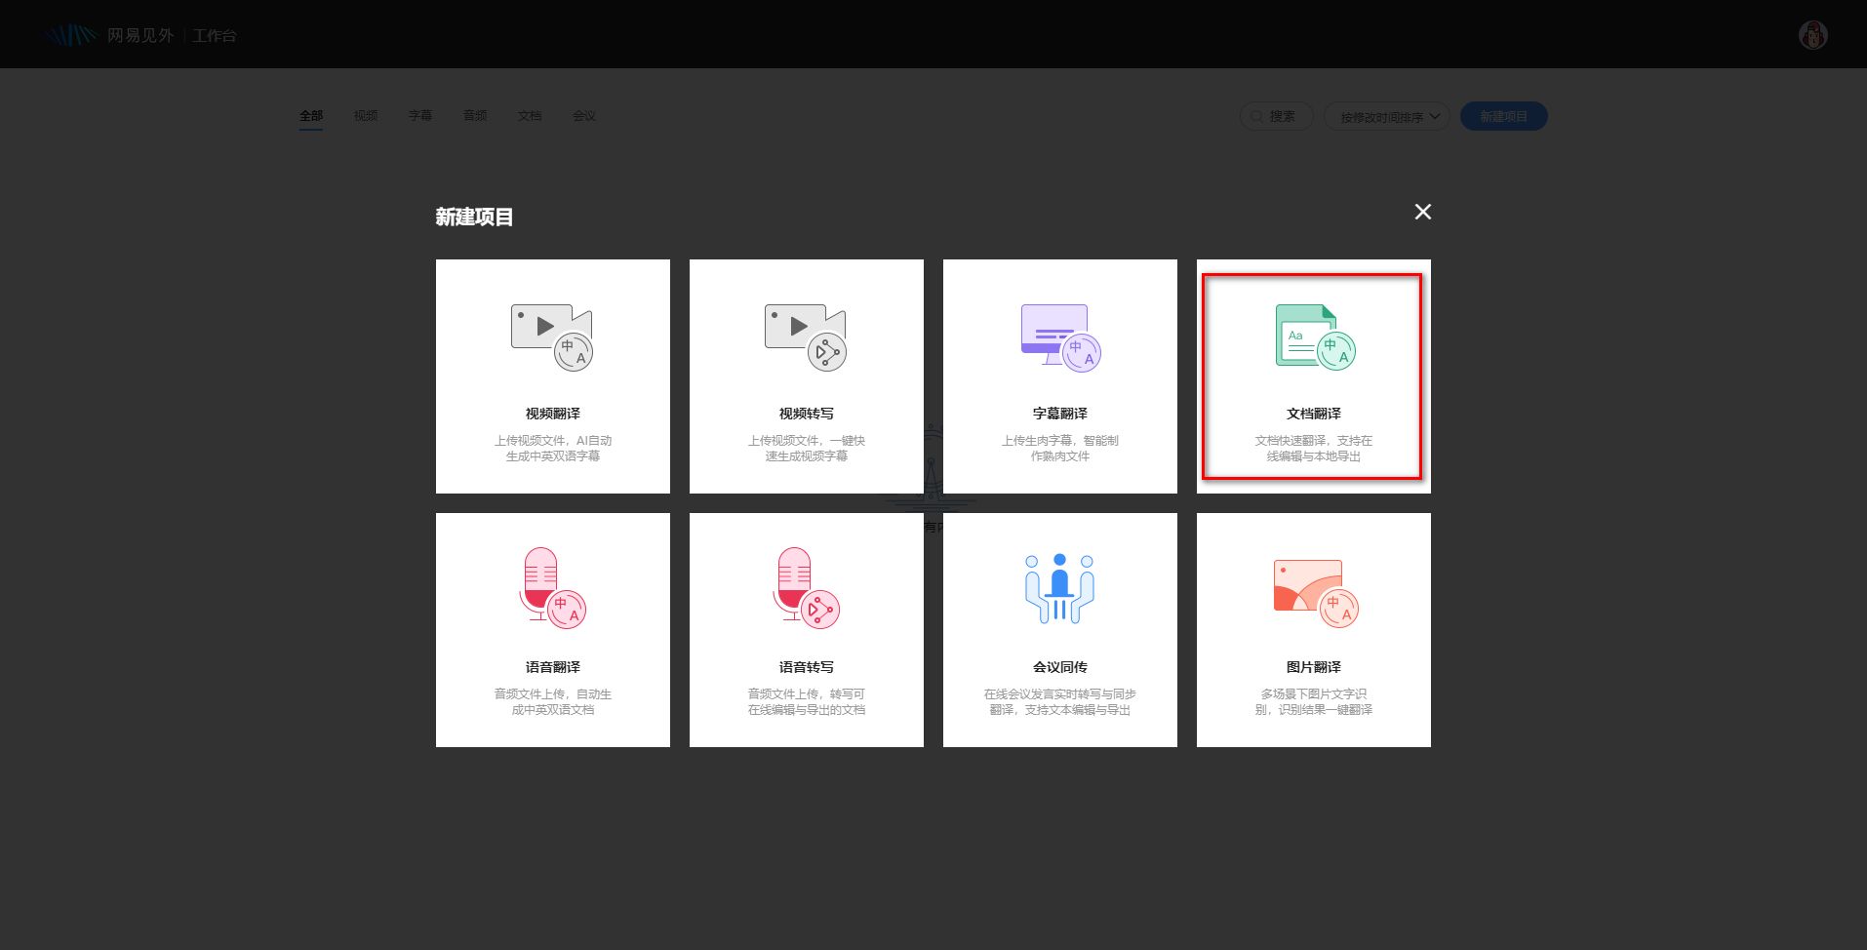This screenshot has width=1867, height=950.
Task: Switch to the 字幕 tab
Action: pos(420,116)
